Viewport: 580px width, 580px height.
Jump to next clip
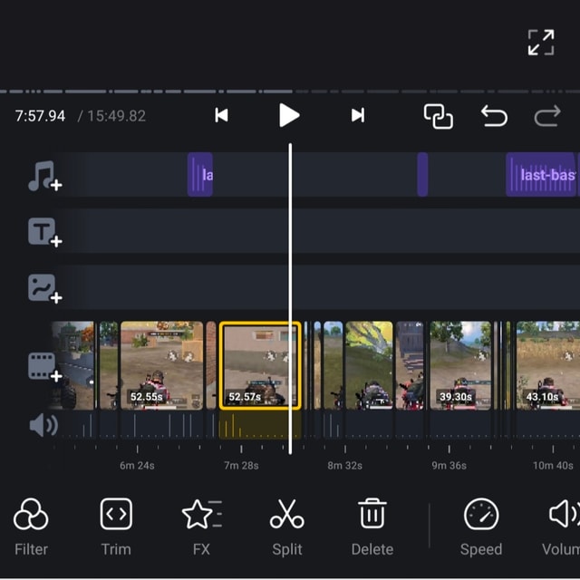(358, 115)
